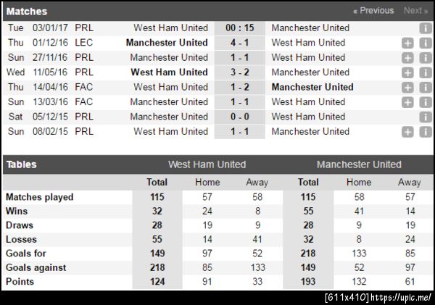435x305 pixels.
Task: Open info icon for 03/01/17 match
Action: click(426, 28)
